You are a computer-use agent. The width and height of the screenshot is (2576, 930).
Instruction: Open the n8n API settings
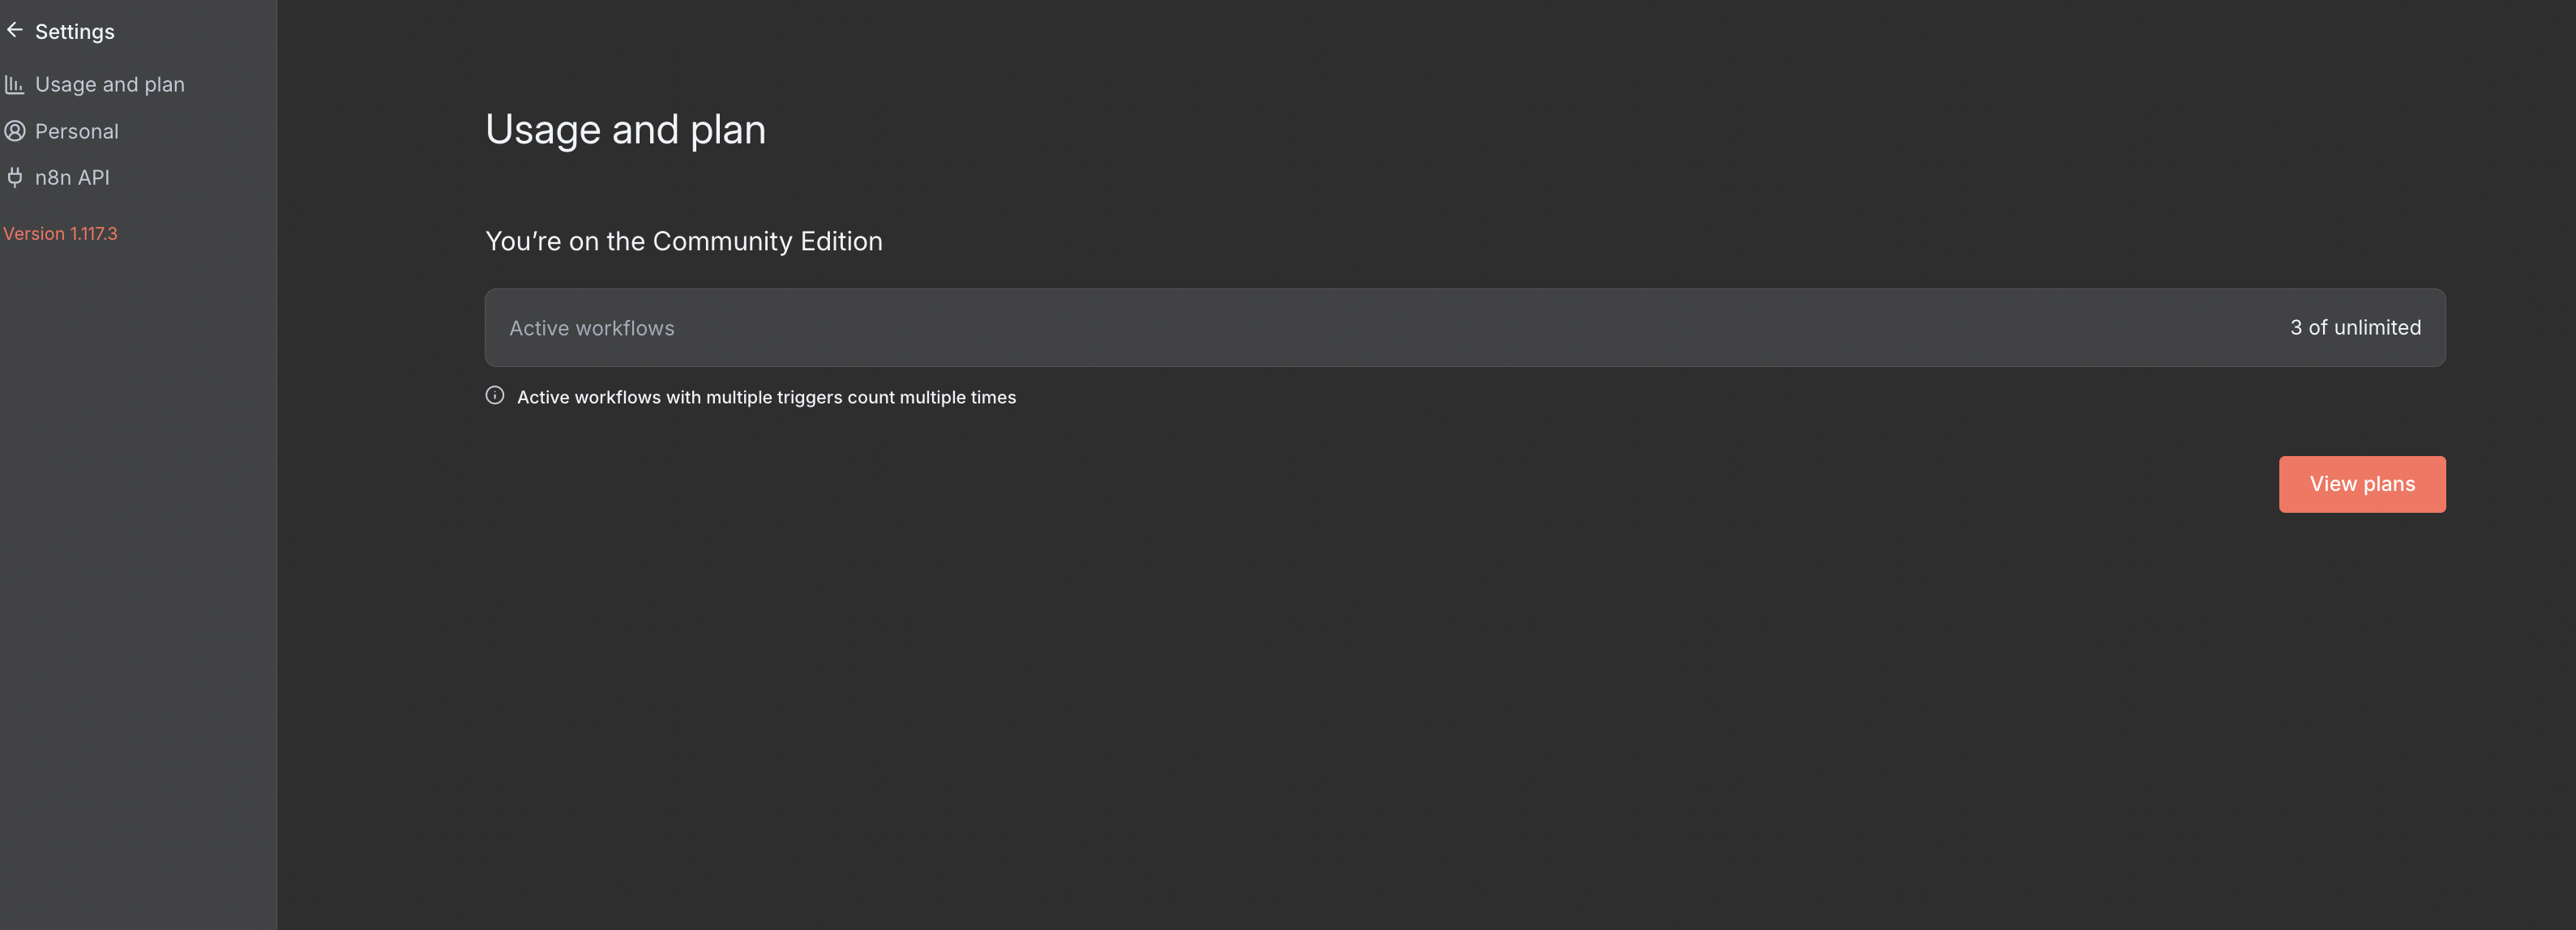click(x=72, y=177)
